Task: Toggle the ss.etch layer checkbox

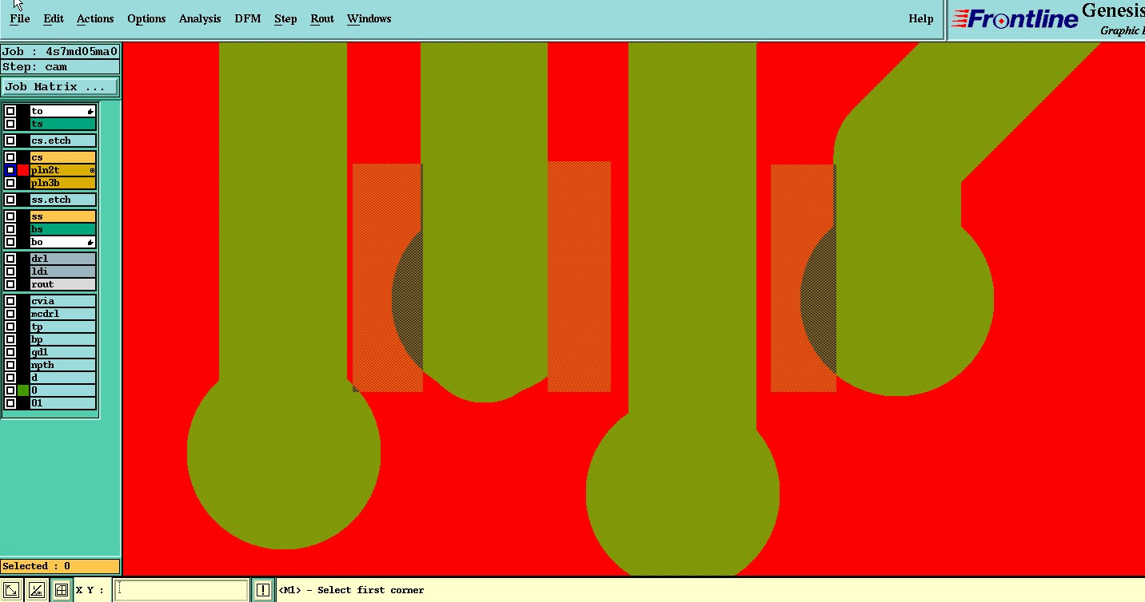Action: point(10,200)
